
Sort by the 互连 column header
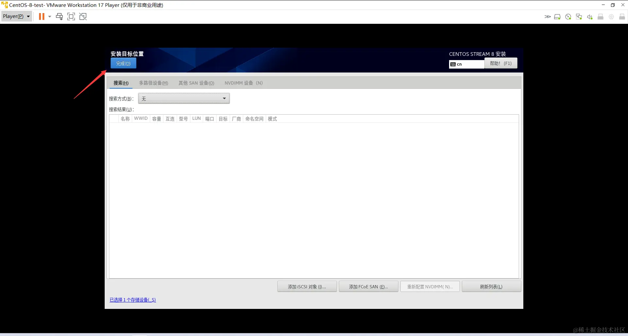pos(170,119)
